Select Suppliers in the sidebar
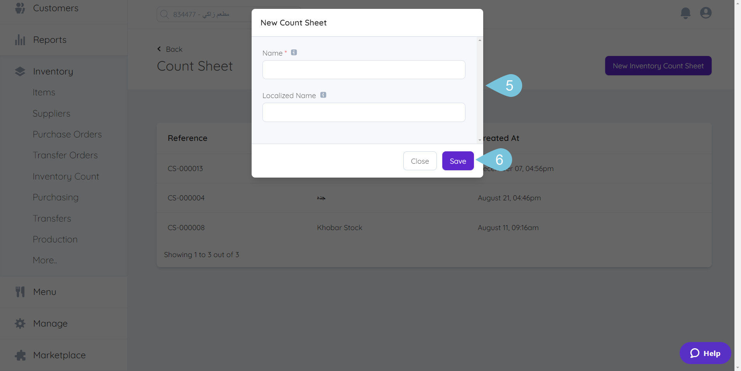Image resolution: width=741 pixels, height=371 pixels. pos(51,114)
